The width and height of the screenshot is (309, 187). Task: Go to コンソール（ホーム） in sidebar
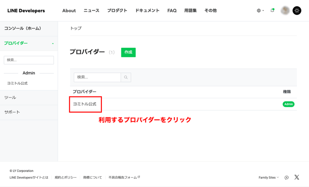(x=29, y=28)
